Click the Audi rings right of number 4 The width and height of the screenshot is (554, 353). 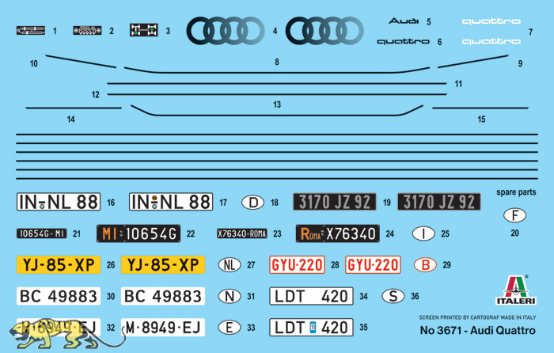(x=324, y=31)
